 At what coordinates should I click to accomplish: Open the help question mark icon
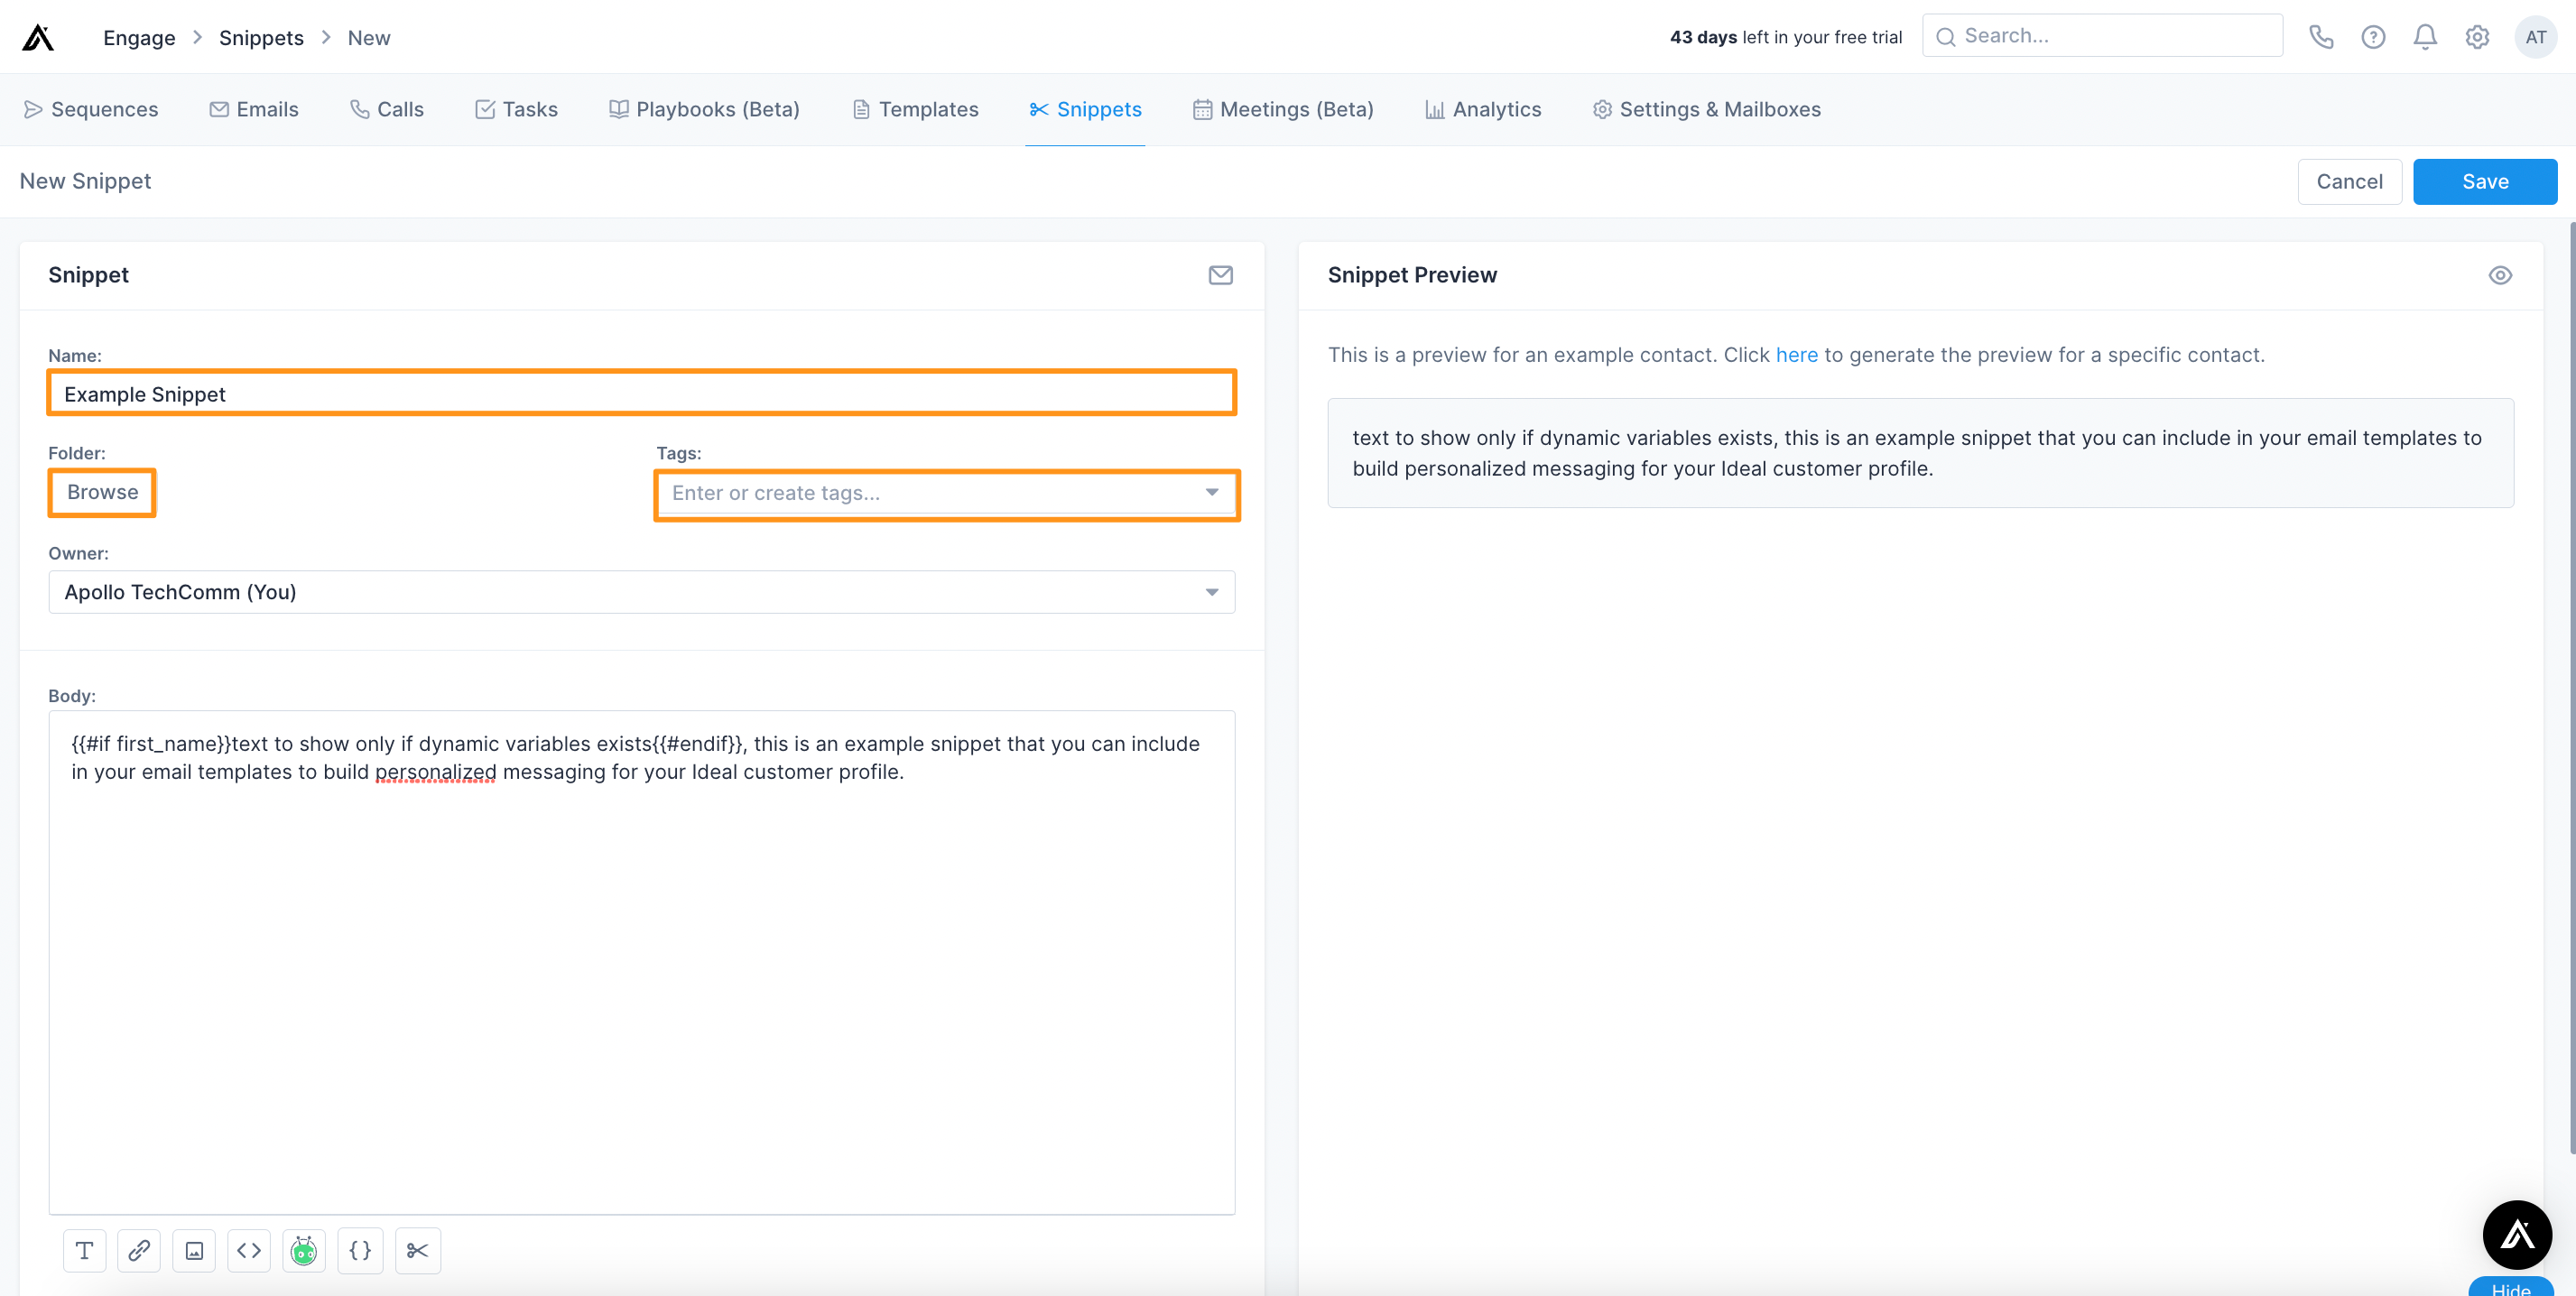click(x=2373, y=37)
